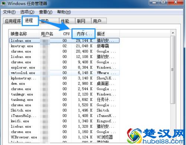Click the 2,120 K memory value
Image resolution: width=186 pixels, height=145 pixels.
(x=85, y=94)
